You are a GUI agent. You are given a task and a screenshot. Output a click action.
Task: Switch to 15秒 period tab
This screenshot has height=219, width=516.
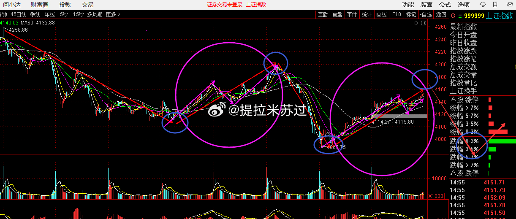click(78, 14)
